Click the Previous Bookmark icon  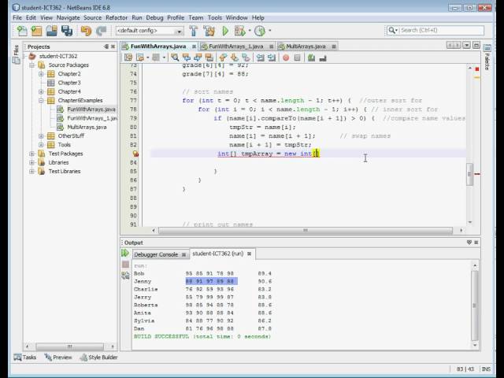[223, 57]
